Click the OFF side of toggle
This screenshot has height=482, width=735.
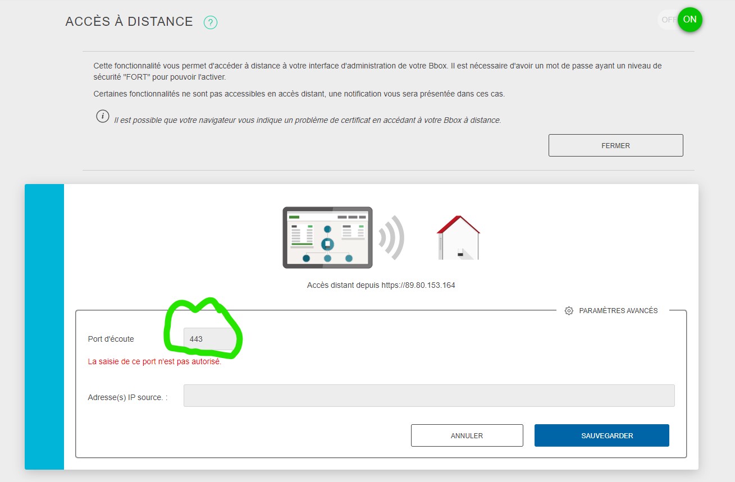point(668,20)
